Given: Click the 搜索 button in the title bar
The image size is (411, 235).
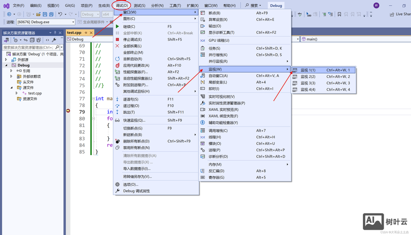Looking at the screenshot, I should pyautogui.click(x=253, y=5).
